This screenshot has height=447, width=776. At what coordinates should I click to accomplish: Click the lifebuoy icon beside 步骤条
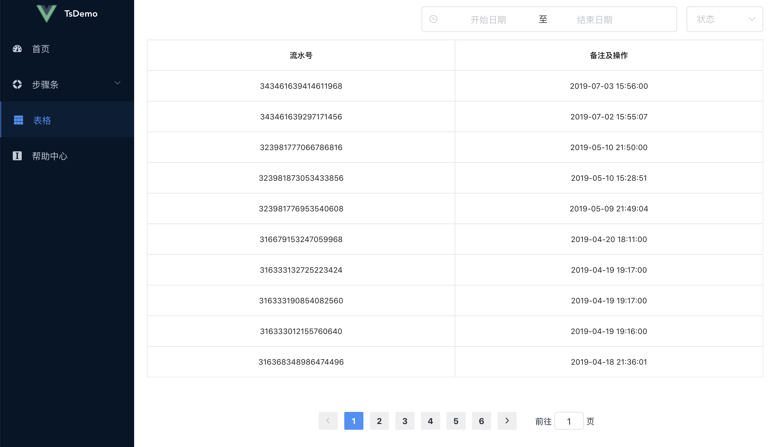point(17,85)
